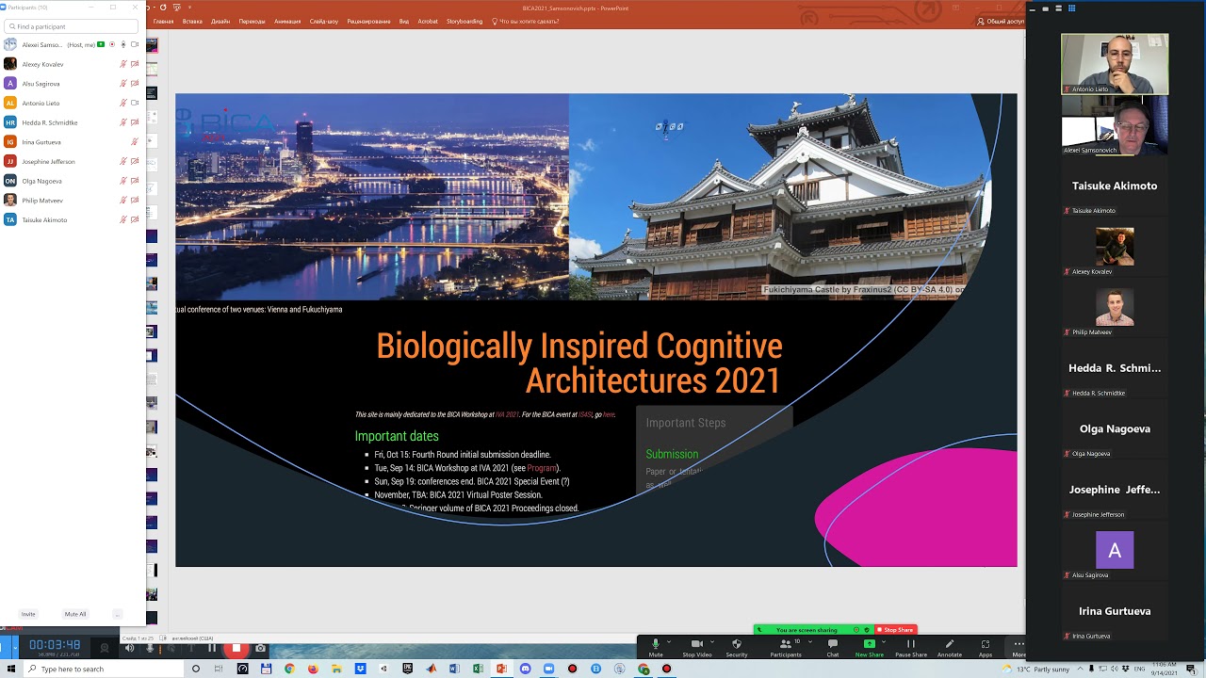
Task: Open the Chat bubble in Zoom toolbar
Action: pyautogui.click(x=832, y=644)
